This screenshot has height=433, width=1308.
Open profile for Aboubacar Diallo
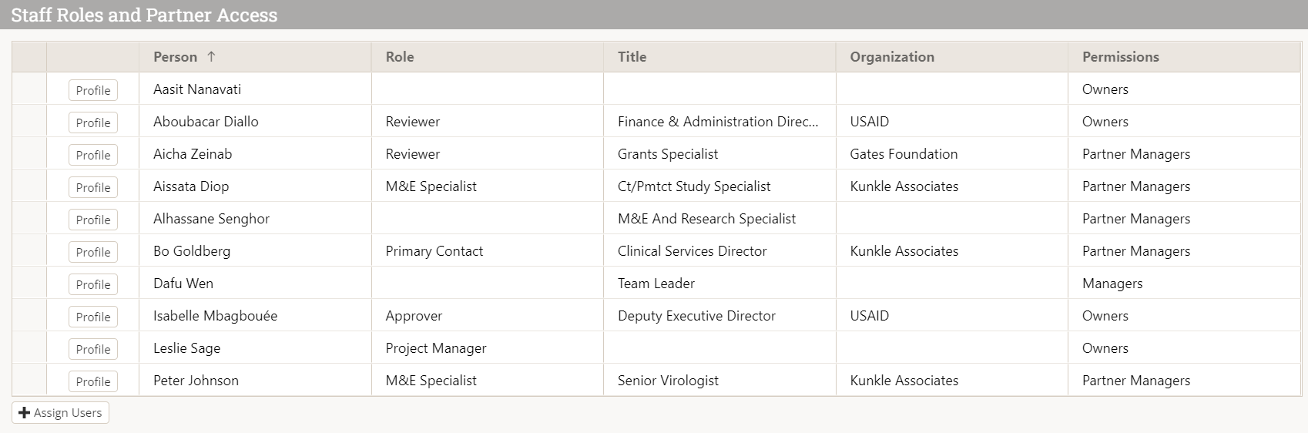(x=93, y=123)
